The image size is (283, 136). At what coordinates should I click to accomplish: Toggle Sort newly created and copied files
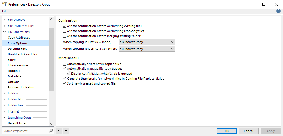[x=65, y=83]
